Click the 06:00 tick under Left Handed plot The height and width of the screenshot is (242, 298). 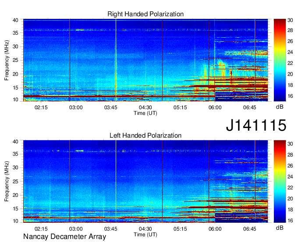click(215, 229)
